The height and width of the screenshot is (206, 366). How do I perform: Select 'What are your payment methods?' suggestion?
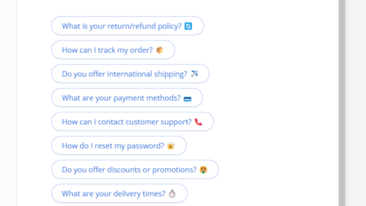click(x=127, y=98)
